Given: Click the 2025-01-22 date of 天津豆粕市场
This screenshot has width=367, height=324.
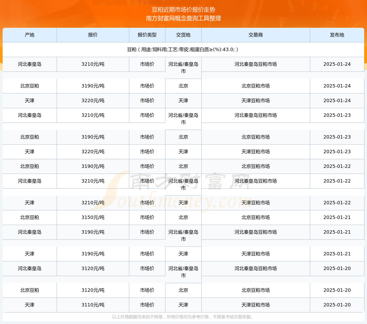Looking at the screenshot, I should click(x=337, y=203).
